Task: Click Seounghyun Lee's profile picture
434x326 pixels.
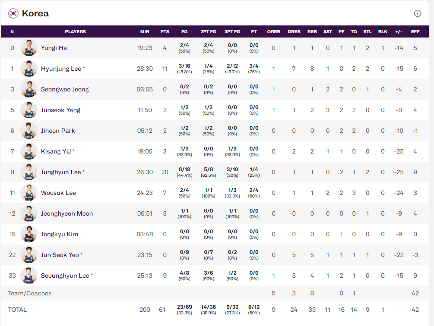Action: (x=29, y=276)
